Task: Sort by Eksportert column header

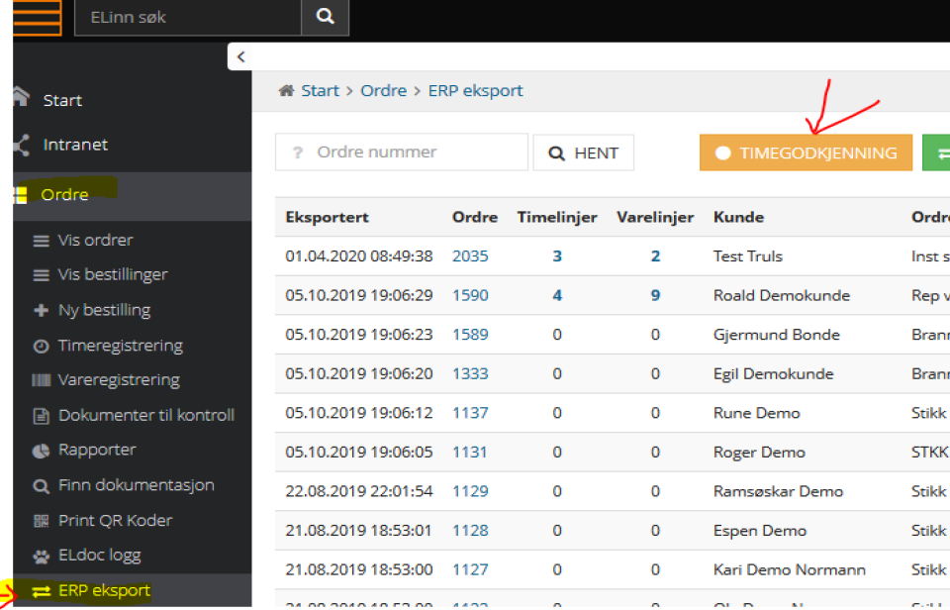Action: (x=328, y=217)
